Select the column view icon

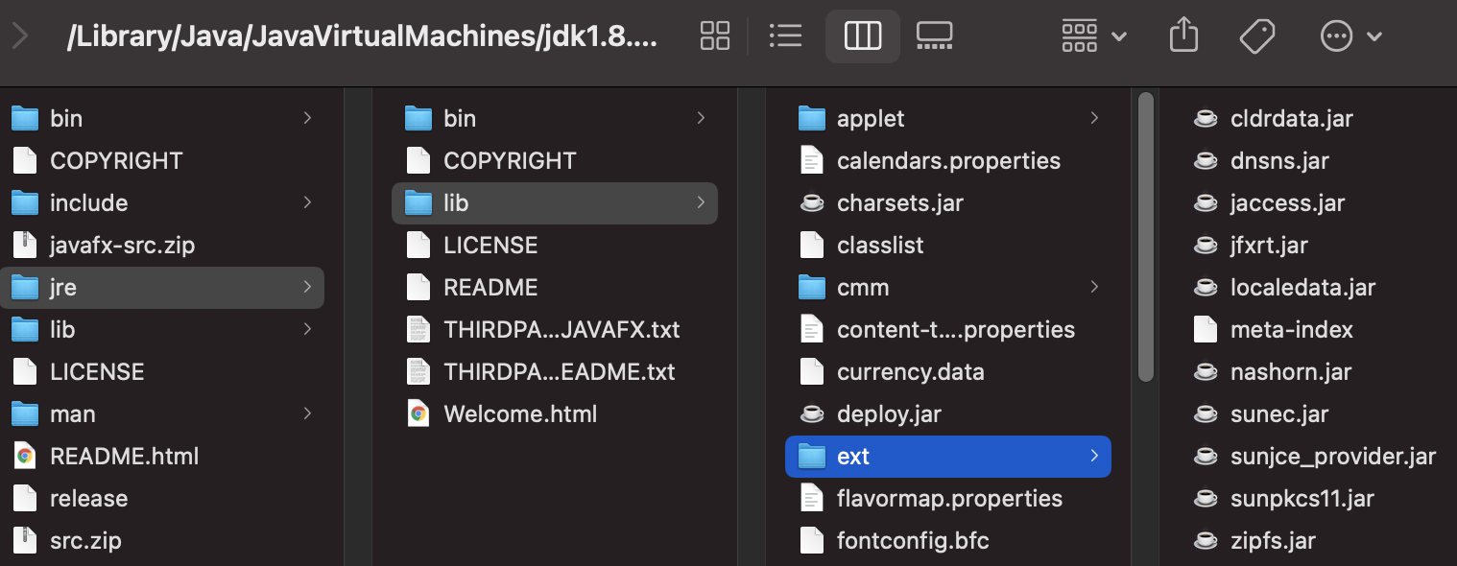(x=862, y=35)
